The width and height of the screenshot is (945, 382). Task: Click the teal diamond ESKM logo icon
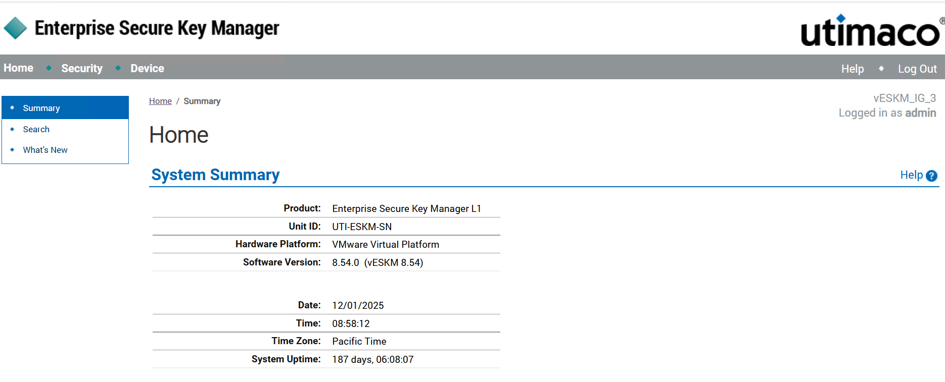coord(15,28)
